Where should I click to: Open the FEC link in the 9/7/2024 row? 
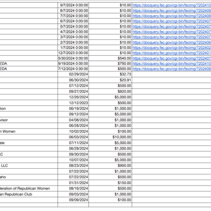[x=172, y=5]
